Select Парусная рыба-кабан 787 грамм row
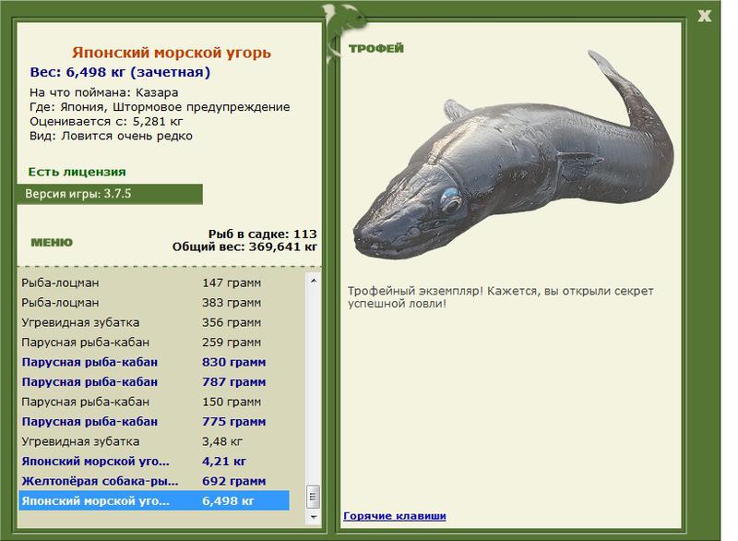 154,382
